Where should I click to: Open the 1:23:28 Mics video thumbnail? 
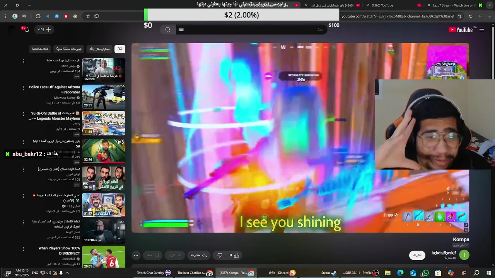pos(104,70)
